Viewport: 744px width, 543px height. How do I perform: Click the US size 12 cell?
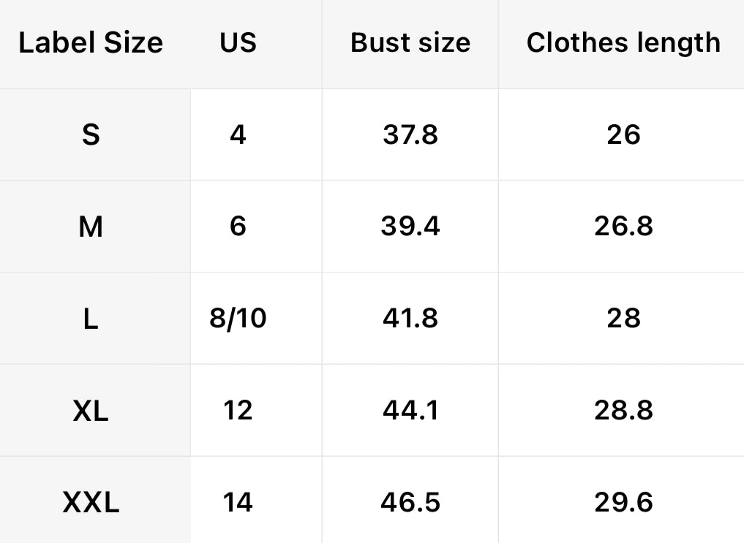[x=238, y=411]
